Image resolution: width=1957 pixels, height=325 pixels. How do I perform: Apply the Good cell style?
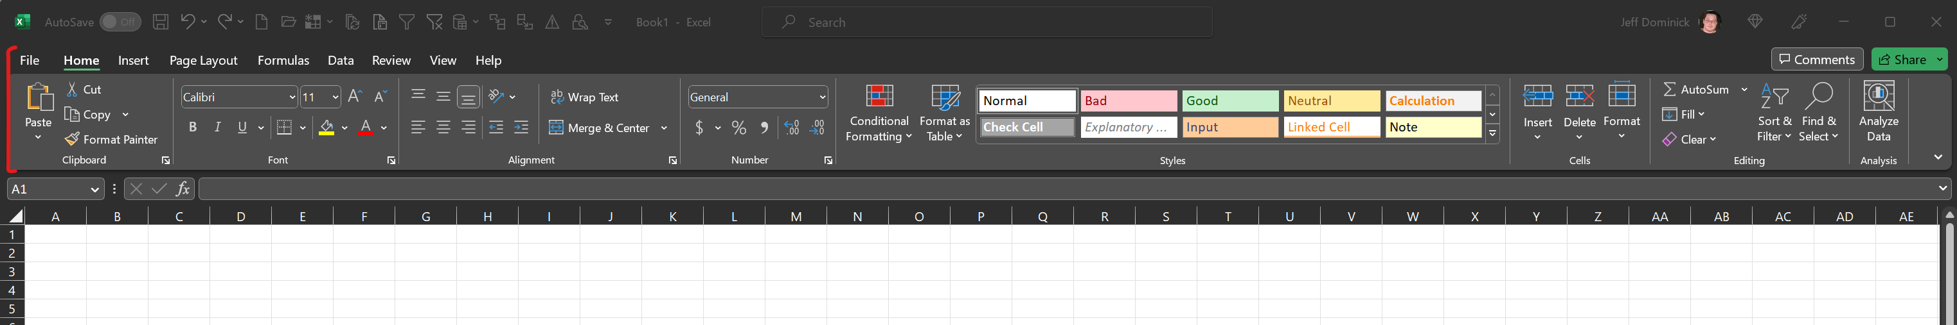(1230, 101)
